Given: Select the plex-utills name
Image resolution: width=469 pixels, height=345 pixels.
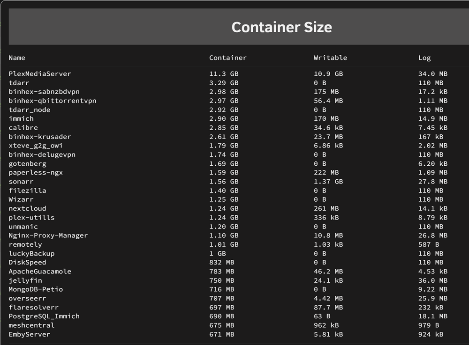Looking at the screenshot, I should point(31,218).
